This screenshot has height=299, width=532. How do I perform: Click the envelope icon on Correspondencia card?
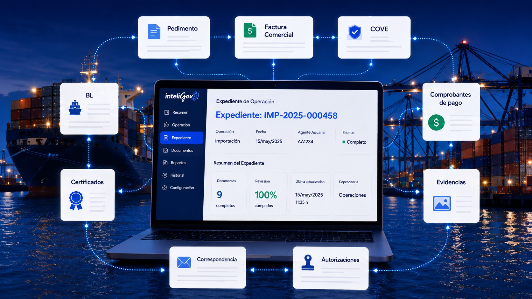(184, 262)
